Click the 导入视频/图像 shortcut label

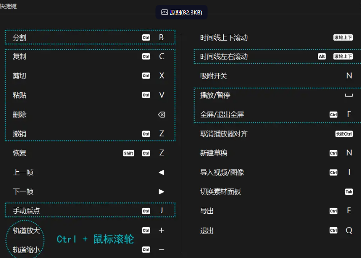point(222,172)
